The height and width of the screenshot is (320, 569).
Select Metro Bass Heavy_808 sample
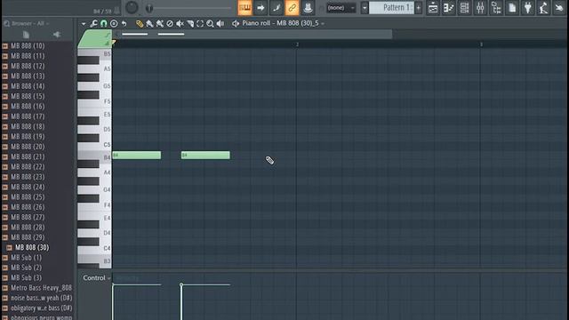tap(41, 288)
